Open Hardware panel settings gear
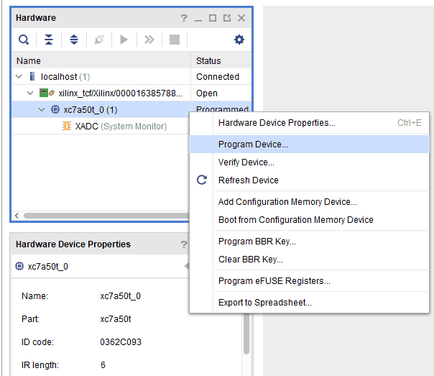The image size is (434, 376). 239,40
